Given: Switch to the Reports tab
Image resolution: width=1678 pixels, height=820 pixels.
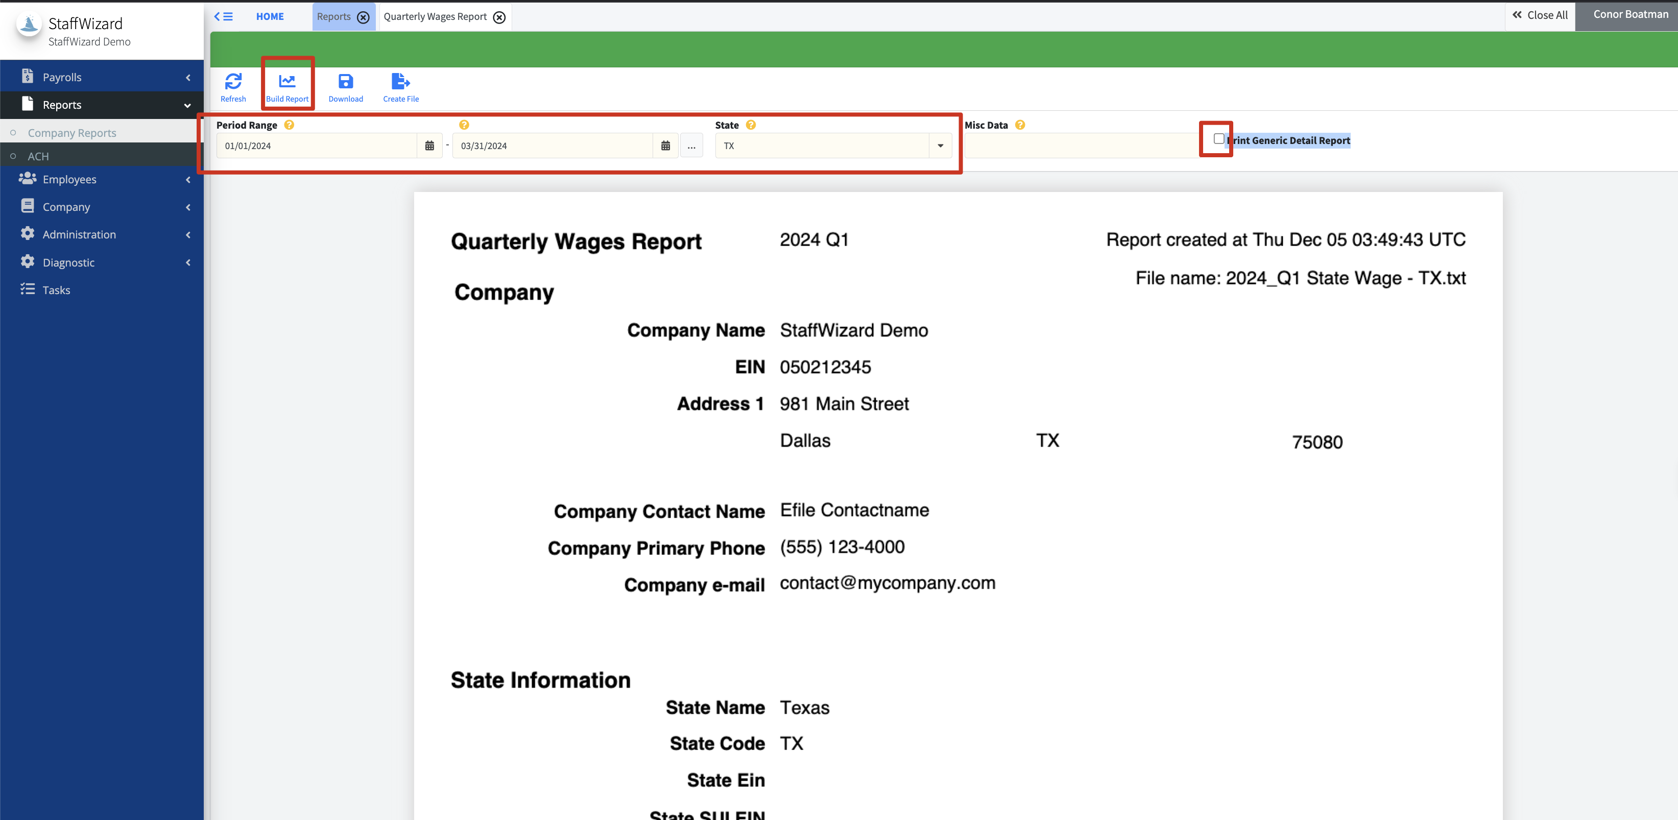Looking at the screenshot, I should [x=333, y=16].
